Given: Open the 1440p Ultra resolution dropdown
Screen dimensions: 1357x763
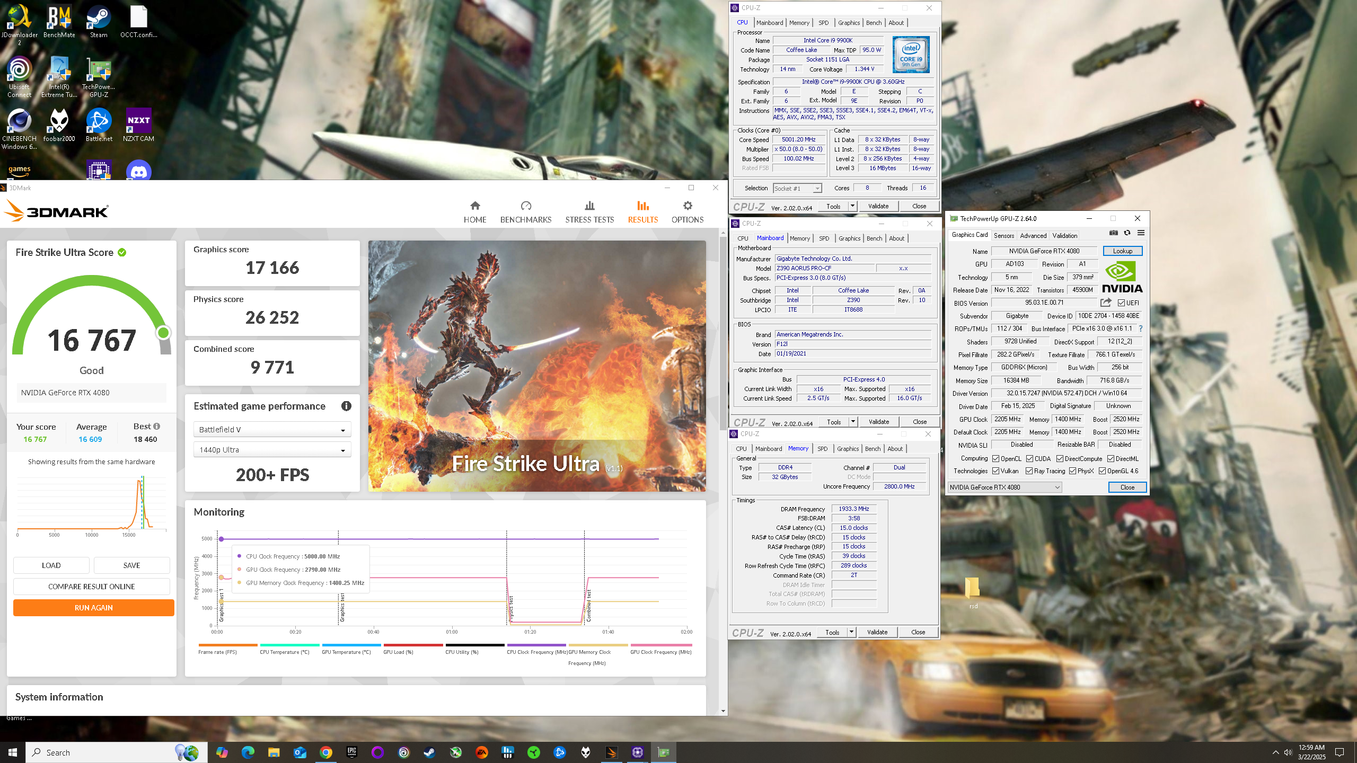Looking at the screenshot, I should pyautogui.click(x=272, y=450).
